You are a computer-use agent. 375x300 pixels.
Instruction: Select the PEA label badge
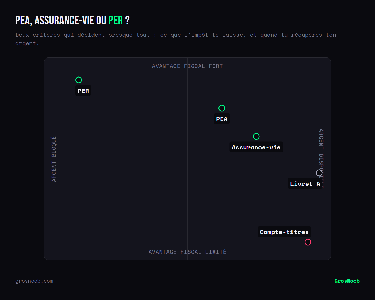[222, 119]
